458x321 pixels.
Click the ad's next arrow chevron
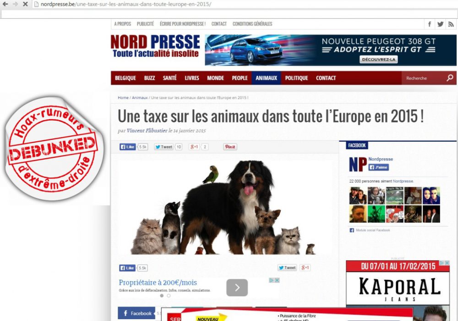(x=237, y=288)
